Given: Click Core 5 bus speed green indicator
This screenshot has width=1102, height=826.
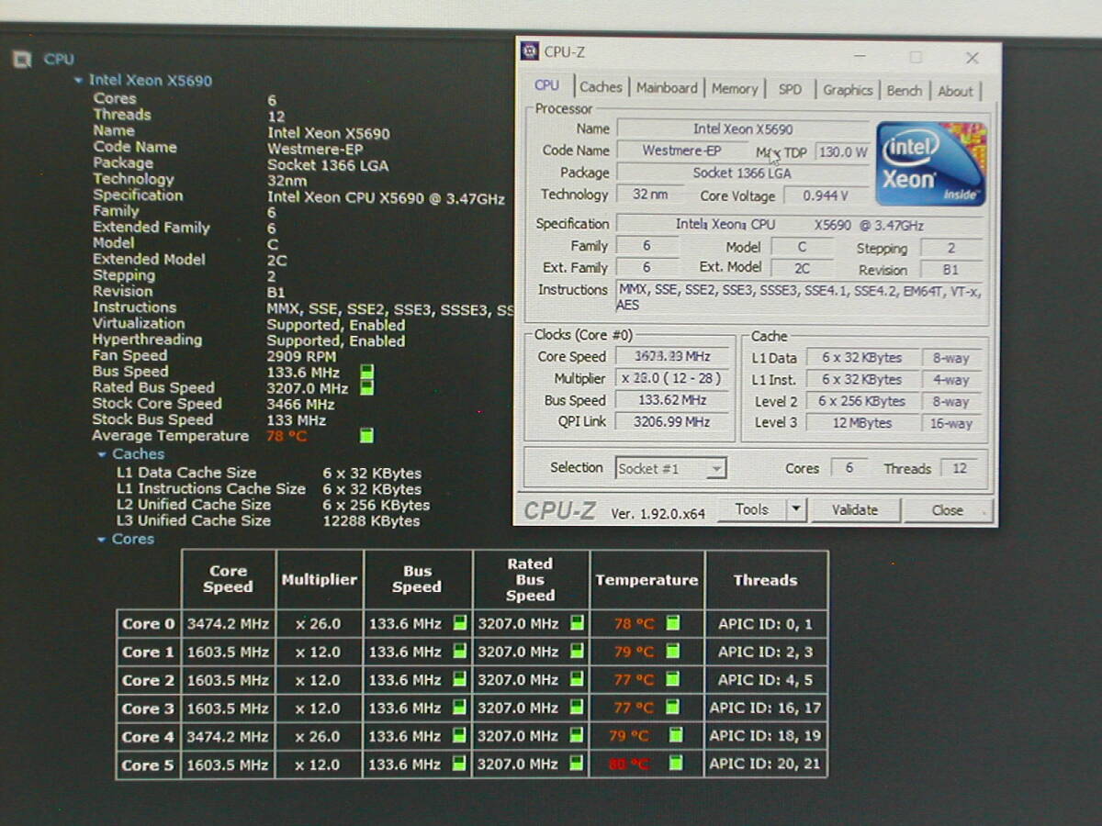Looking at the screenshot, I should [x=459, y=764].
